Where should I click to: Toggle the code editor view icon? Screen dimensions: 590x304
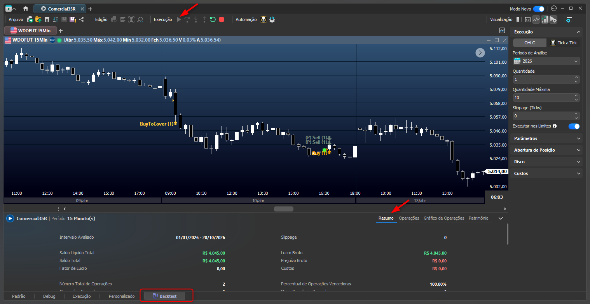point(528,19)
